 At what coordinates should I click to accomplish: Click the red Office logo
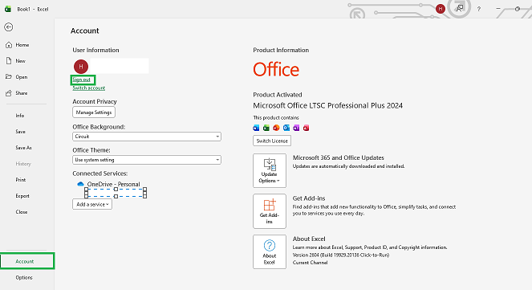[x=276, y=70]
